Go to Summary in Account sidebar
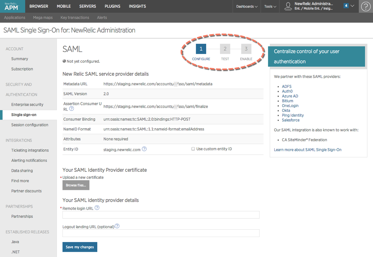 [20, 59]
